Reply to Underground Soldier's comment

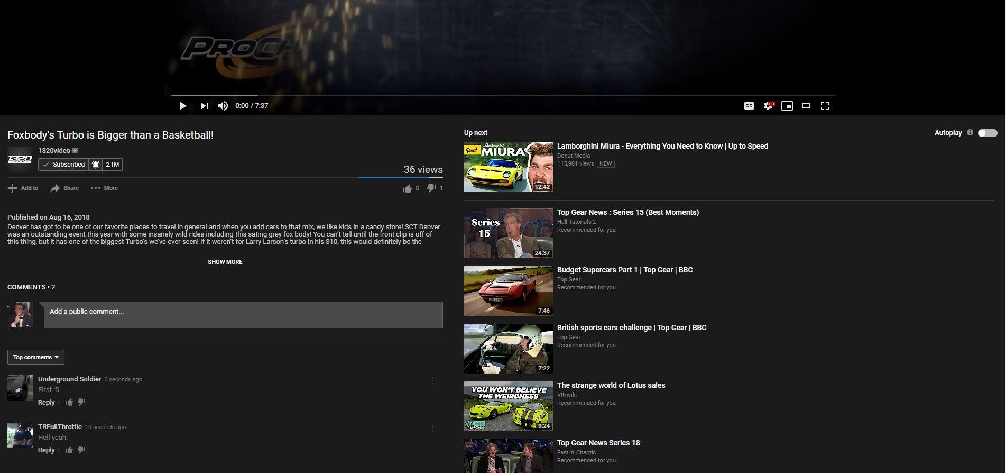46,403
